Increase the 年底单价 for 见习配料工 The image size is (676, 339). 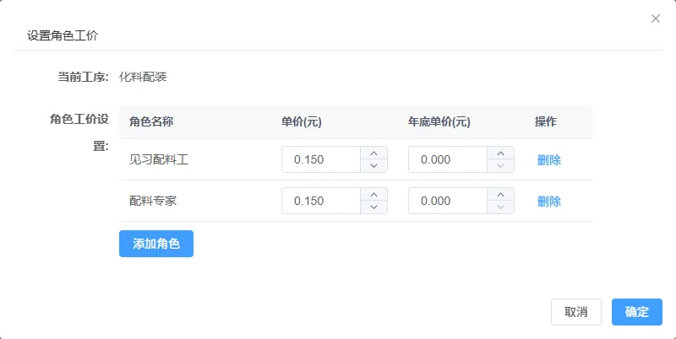[x=500, y=153]
